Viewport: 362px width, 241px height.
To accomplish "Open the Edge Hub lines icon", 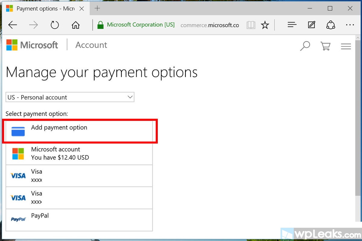I will point(292,25).
